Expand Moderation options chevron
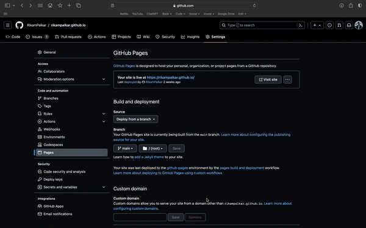Viewport: 366px width, 228px height. click(x=104, y=79)
